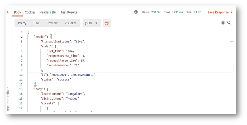Open search in the response body
Image resolution: width=247 pixels, height=125 pixels.
229,23
